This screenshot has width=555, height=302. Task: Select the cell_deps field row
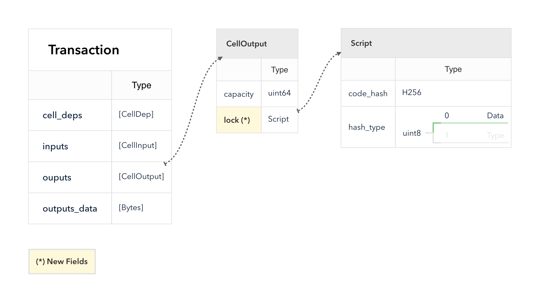click(x=62, y=115)
